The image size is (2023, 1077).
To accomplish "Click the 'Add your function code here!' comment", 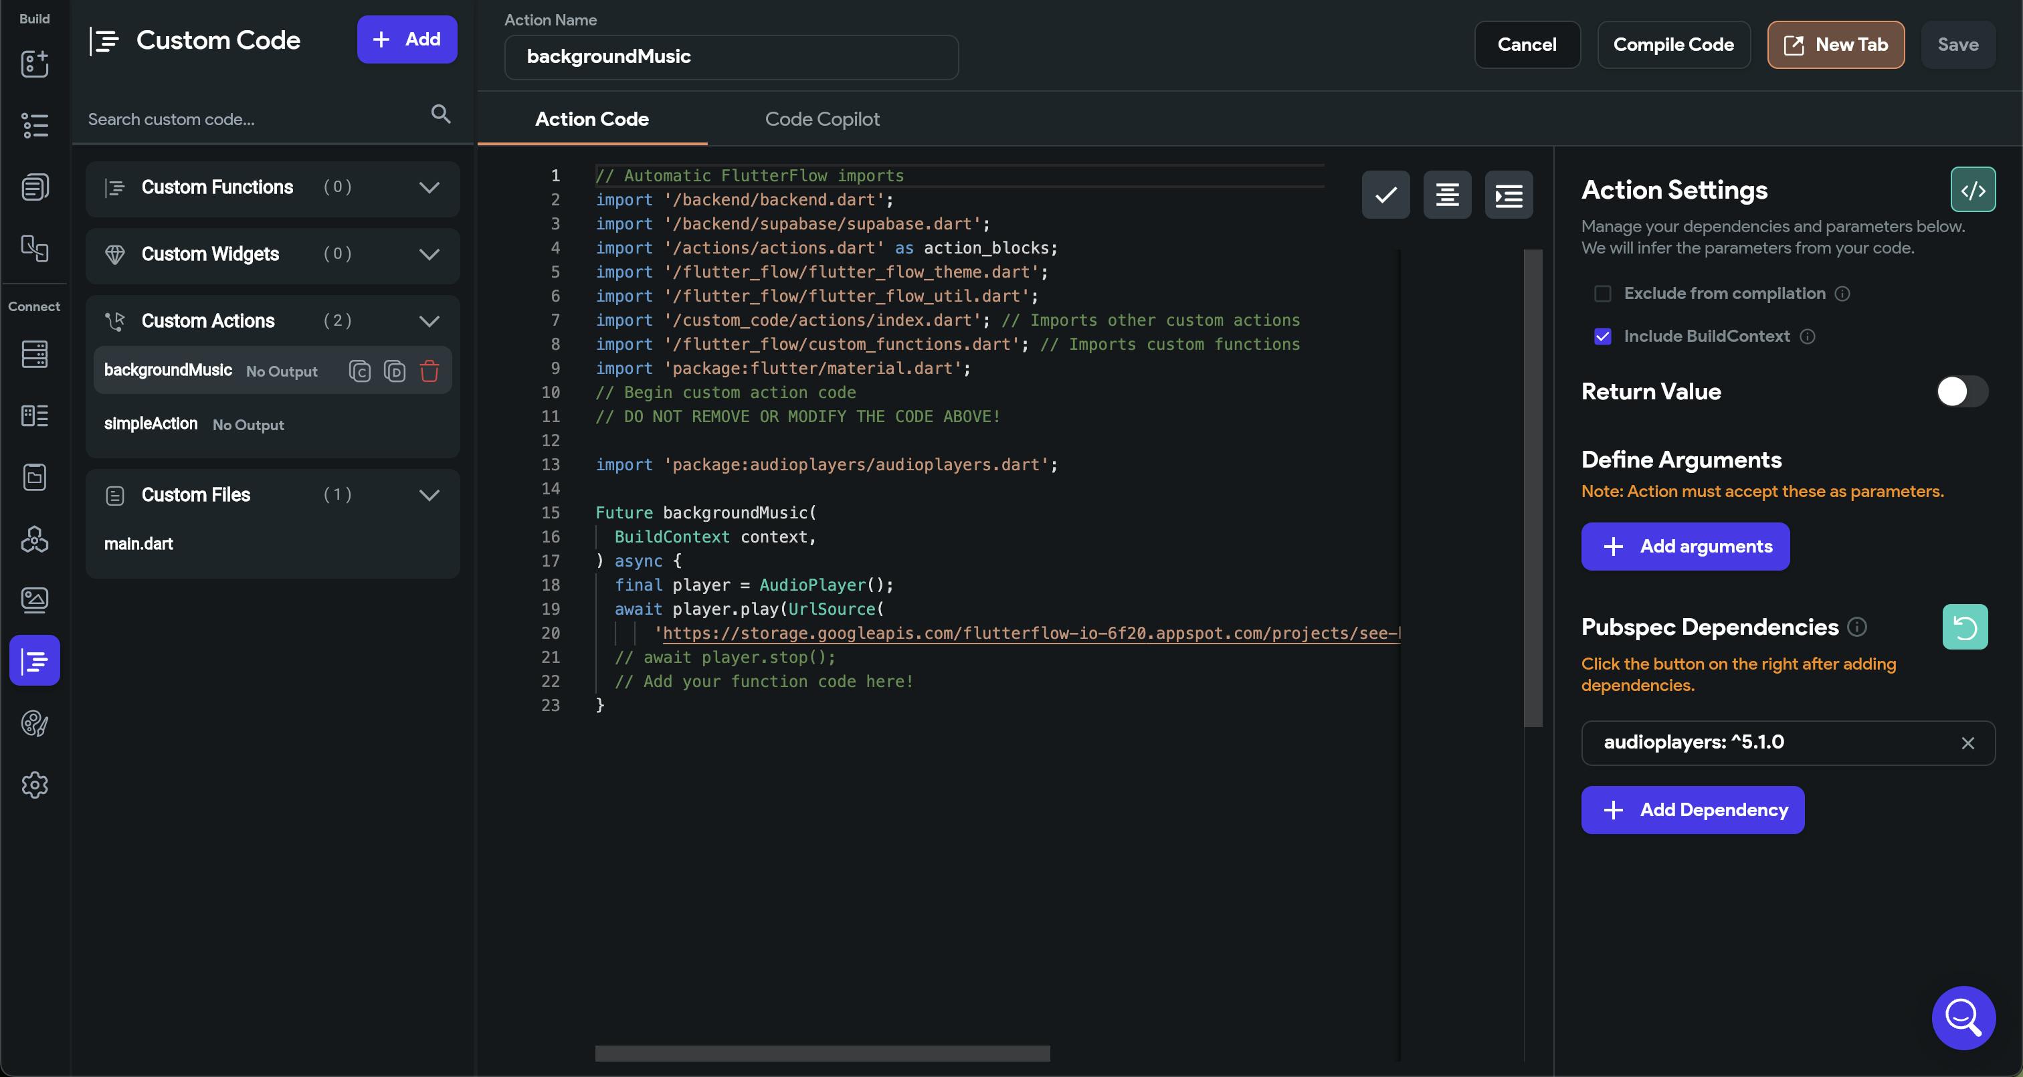I will pyautogui.click(x=764, y=682).
